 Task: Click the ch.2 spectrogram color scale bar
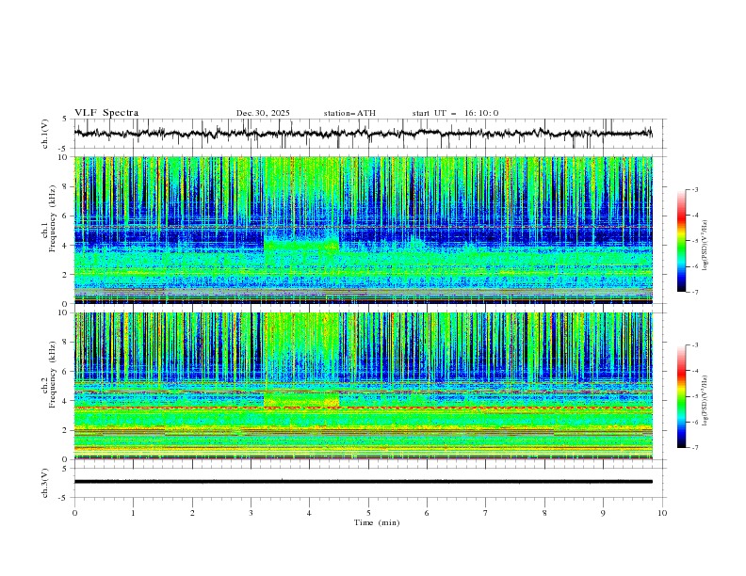click(681, 395)
